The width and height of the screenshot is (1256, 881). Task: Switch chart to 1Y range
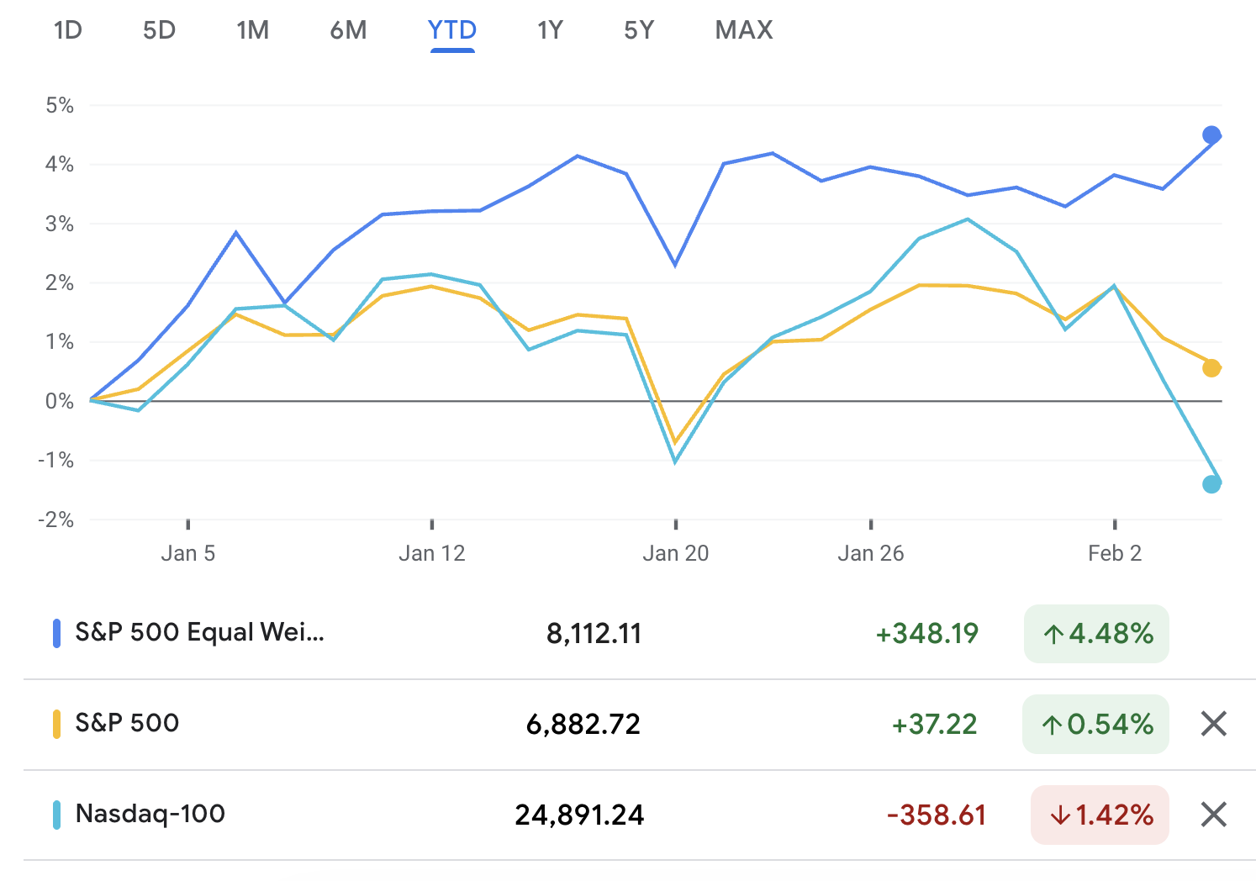[550, 30]
